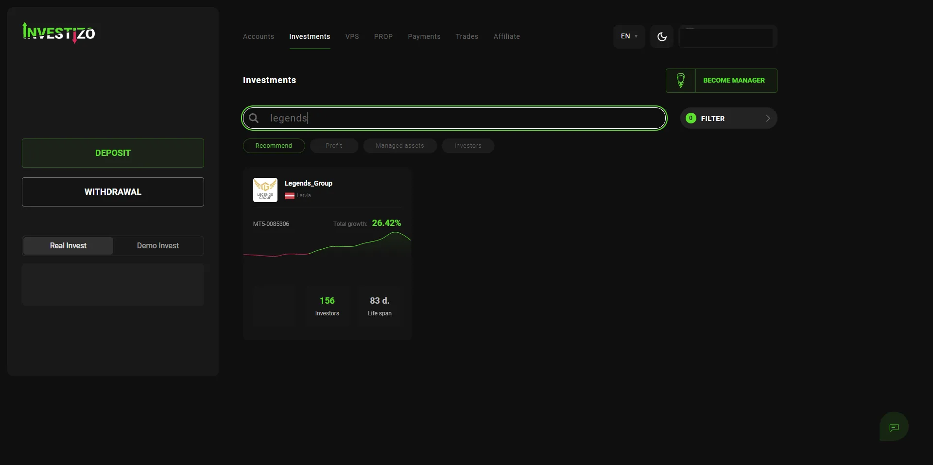Sort investments by Profit

coord(334,146)
